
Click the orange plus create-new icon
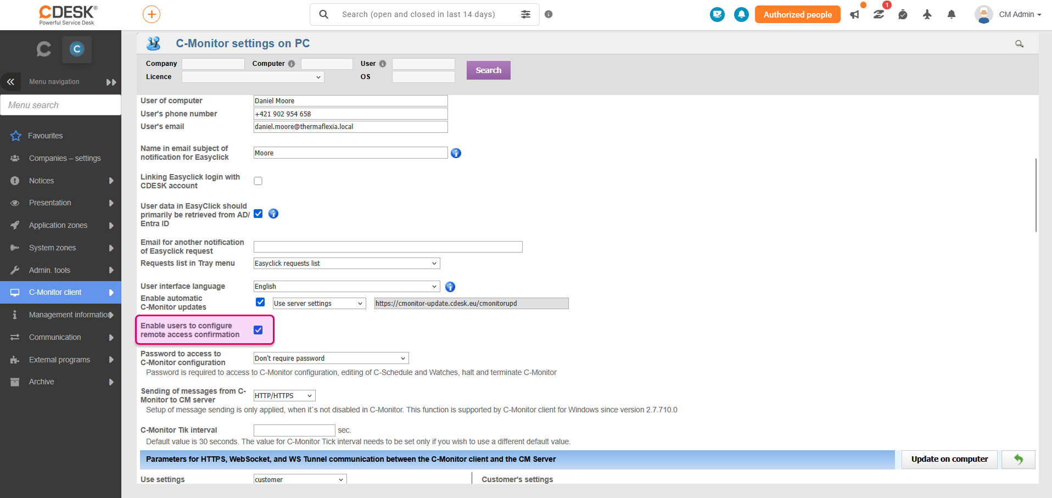[x=152, y=14]
